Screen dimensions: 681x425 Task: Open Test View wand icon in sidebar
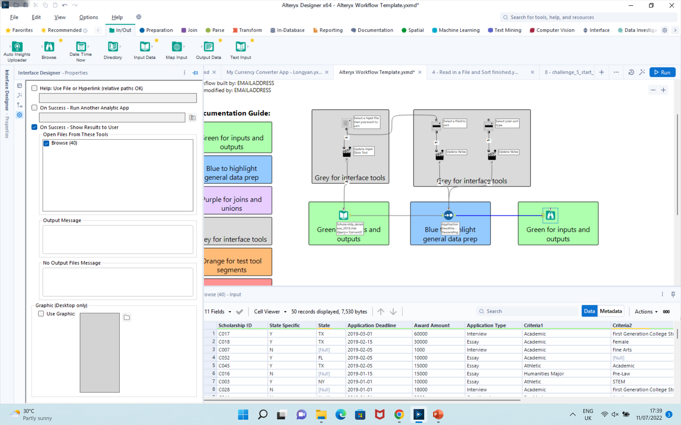click(20, 95)
